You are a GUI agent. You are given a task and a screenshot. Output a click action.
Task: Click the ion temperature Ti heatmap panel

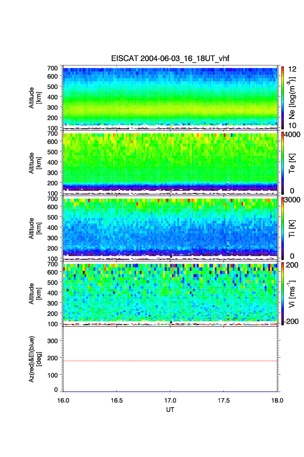(170, 227)
